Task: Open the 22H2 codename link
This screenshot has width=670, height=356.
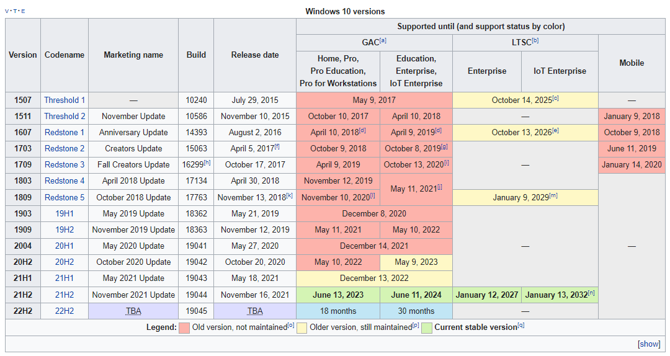Action: pos(65,311)
